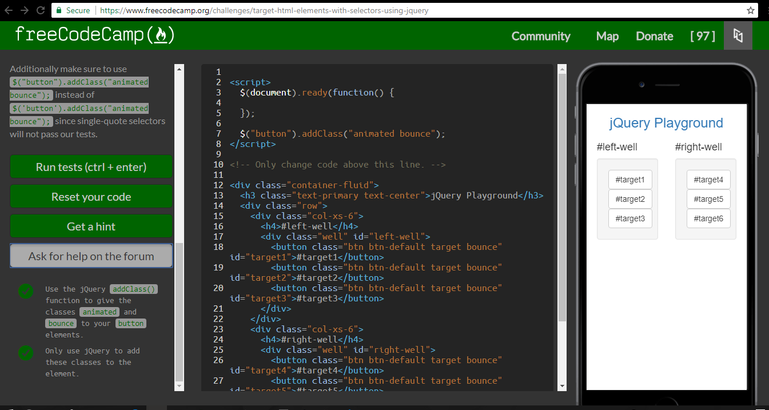Click the empty line 4 inside ready function
Viewport: 769px width, 410px height.
(x=389, y=103)
